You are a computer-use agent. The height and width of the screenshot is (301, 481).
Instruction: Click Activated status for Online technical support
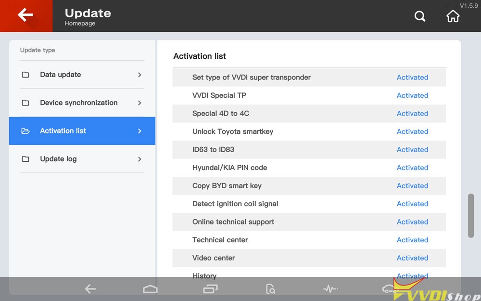pyautogui.click(x=412, y=222)
